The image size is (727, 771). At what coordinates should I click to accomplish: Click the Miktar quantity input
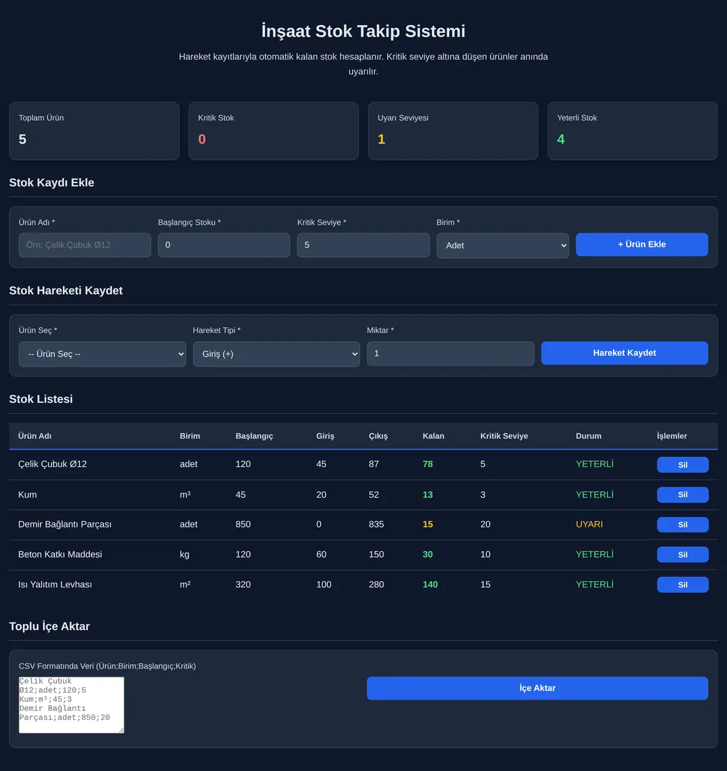(x=450, y=353)
